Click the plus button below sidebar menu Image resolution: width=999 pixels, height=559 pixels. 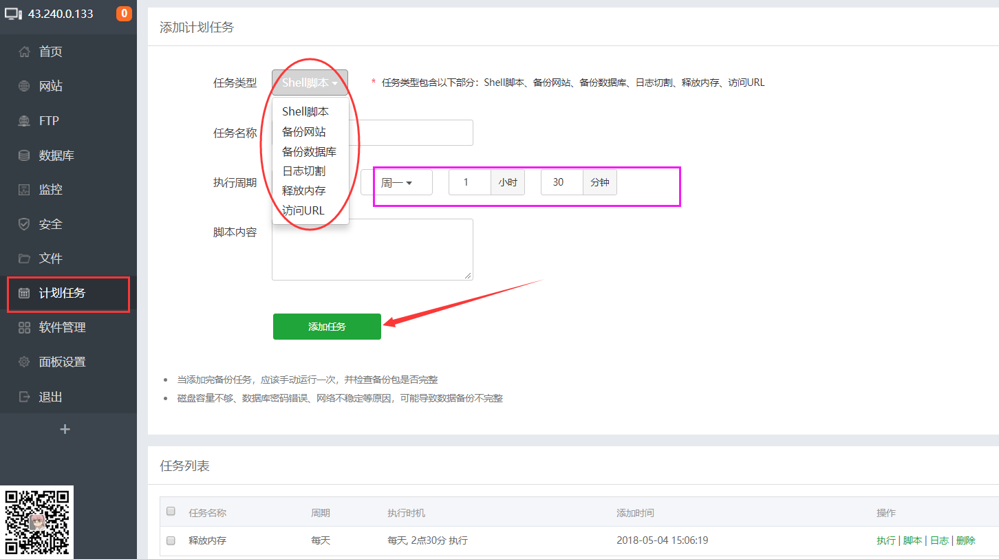pos(65,429)
